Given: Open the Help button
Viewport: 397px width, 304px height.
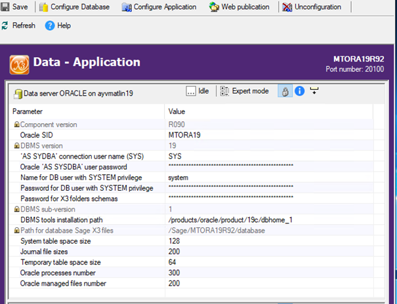Looking at the screenshot, I should pos(58,26).
